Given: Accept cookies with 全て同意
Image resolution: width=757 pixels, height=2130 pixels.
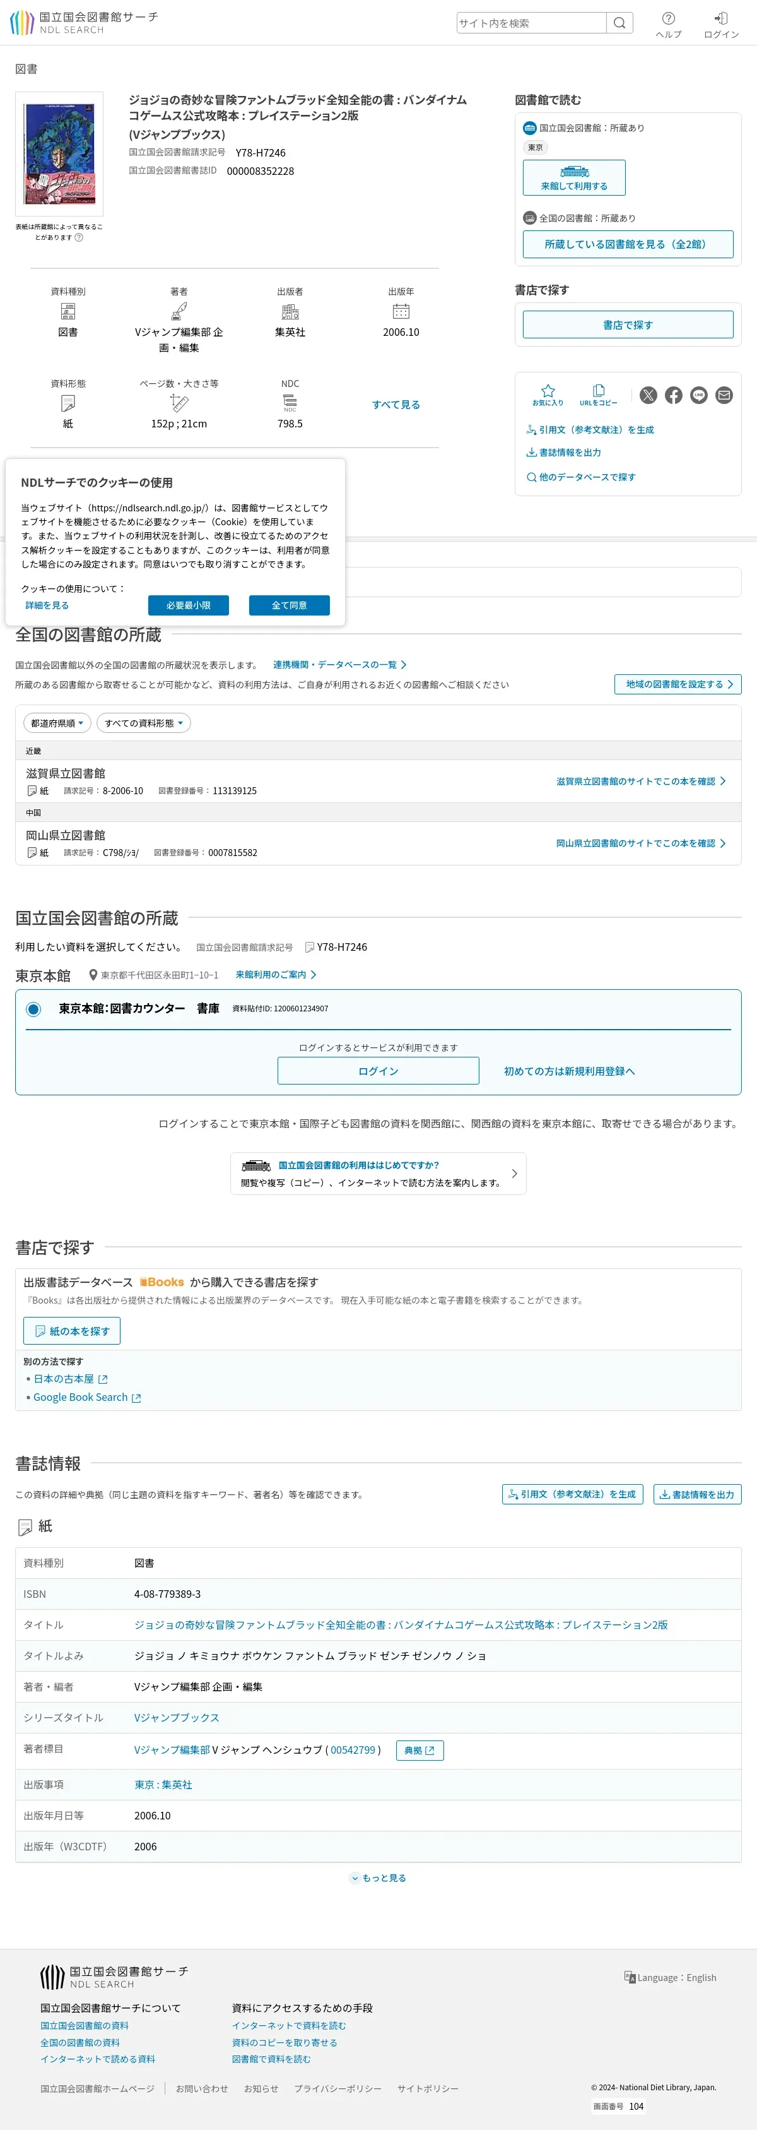Looking at the screenshot, I should click(x=290, y=605).
